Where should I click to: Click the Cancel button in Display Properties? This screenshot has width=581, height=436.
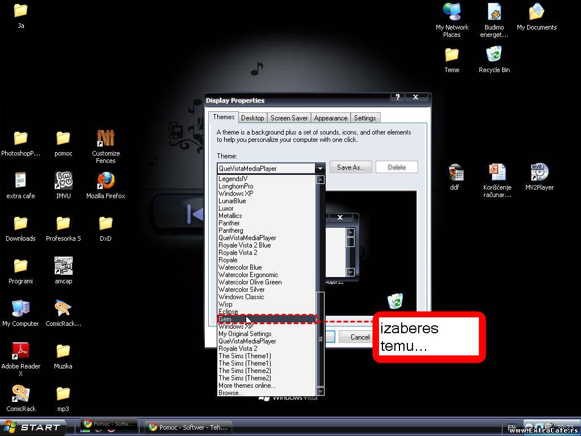(359, 337)
